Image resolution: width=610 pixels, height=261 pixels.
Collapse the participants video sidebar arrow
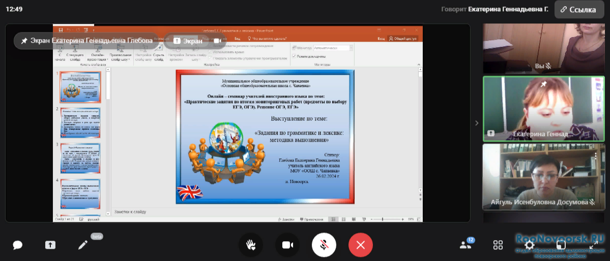[x=477, y=123]
